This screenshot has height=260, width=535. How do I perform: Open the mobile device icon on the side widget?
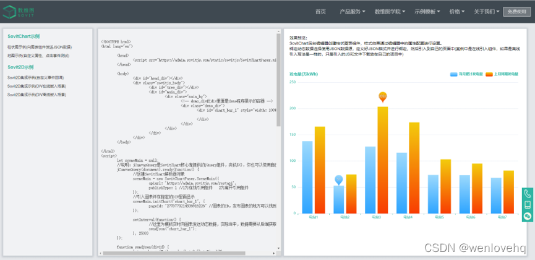(528, 205)
